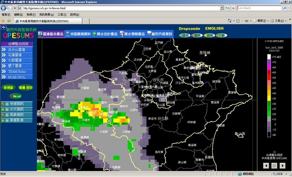
Task: Click the Internet zone globe in status bar
Action: coord(240,174)
